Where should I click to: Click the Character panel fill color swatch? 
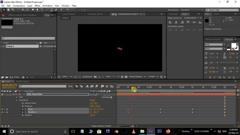[234, 45]
